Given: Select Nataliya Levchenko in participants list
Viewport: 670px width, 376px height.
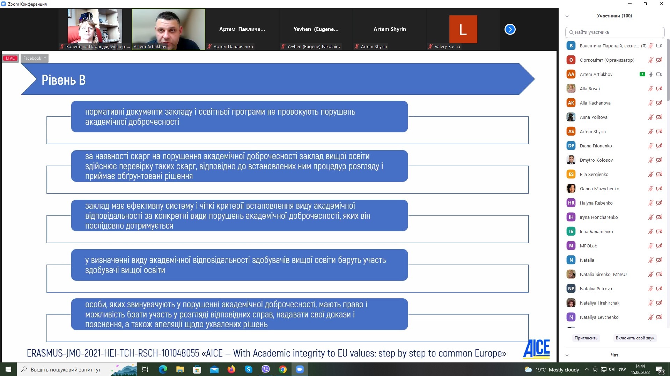Looking at the screenshot, I should pyautogui.click(x=614, y=317).
